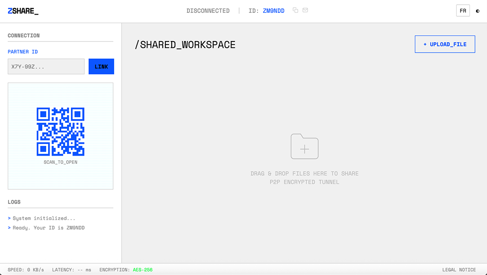Viewport: 487px width, 275px height.
Task: Open the LEGAL NOTICE link
Action: pos(459,269)
